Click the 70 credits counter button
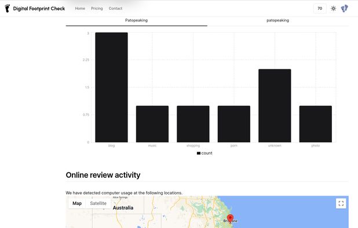Viewport: 358px width, 228px height. 320,9
